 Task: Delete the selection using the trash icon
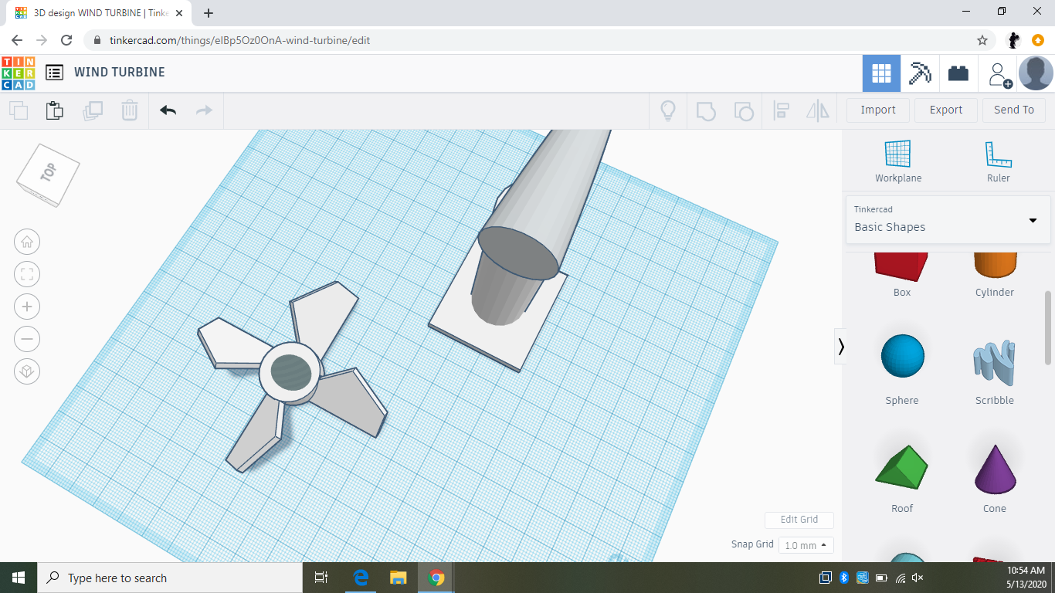click(x=129, y=110)
